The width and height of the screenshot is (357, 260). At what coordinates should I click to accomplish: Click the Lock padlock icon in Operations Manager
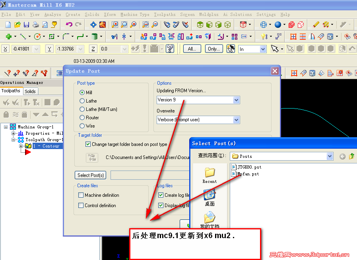point(6,114)
